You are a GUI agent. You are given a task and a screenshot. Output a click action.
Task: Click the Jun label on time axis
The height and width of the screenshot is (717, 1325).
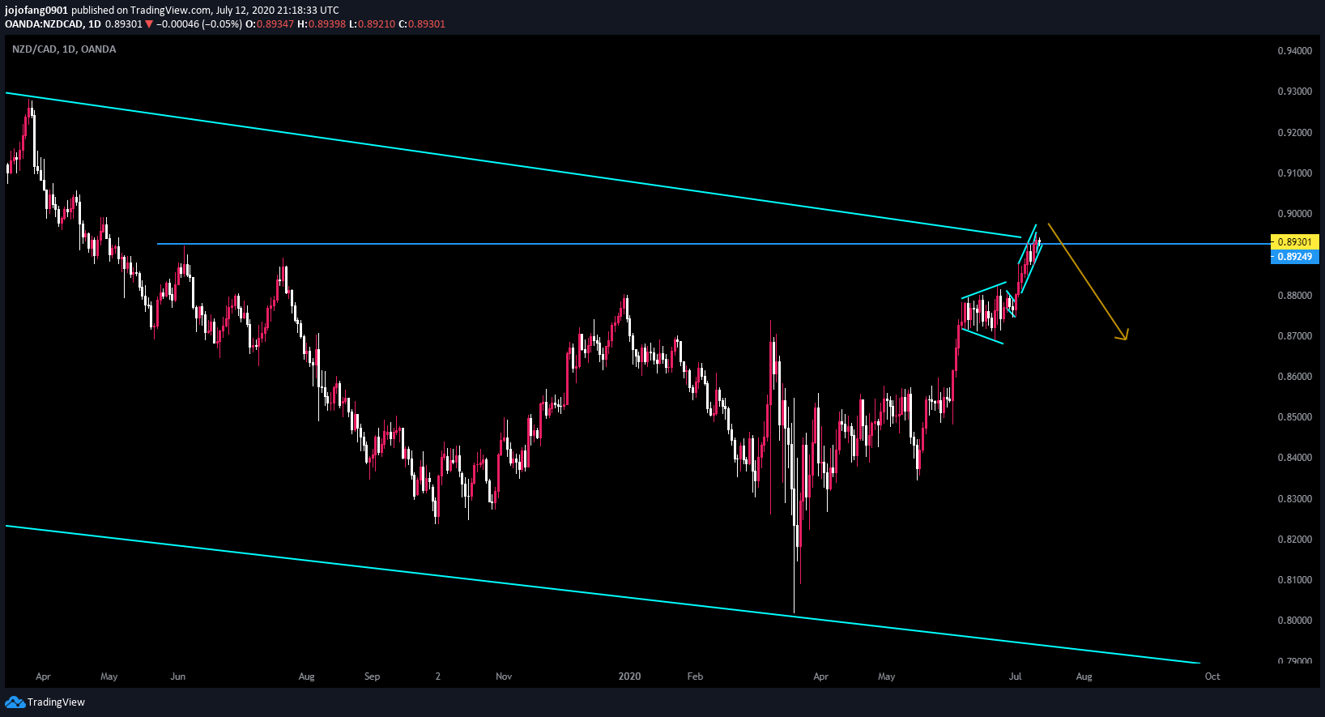pos(178,676)
